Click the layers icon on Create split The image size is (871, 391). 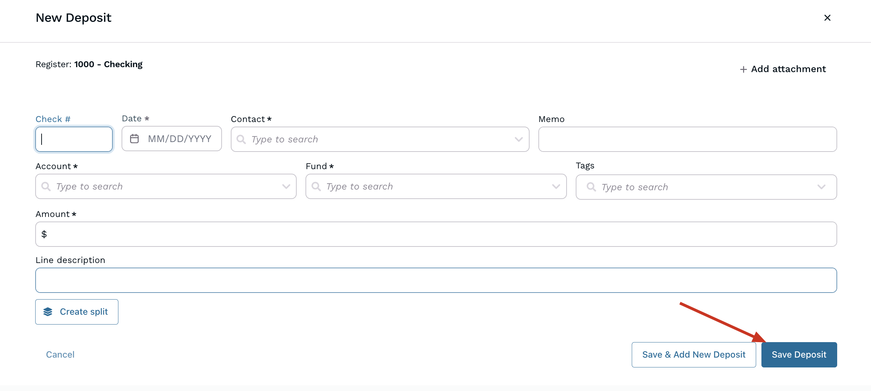[x=48, y=312]
